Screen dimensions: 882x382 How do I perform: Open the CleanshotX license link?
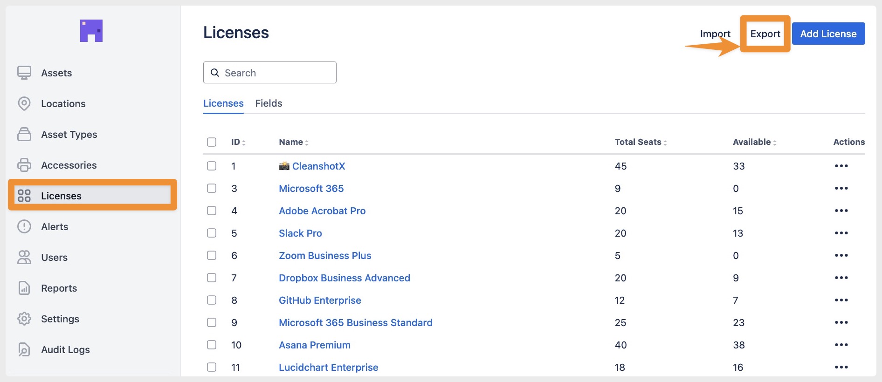coord(318,166)
